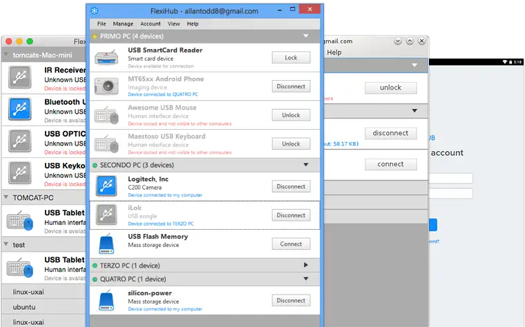Click blue sign-in button in Android screen
Viewport: 525px width, 327px height.
tap(433, 225)
